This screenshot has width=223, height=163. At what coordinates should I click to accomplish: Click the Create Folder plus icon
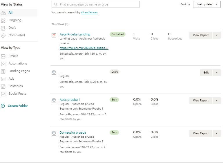(3, 106)
